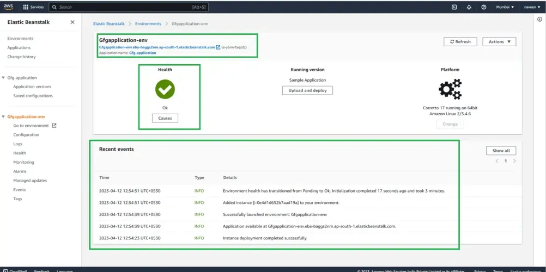This screenshot has width=546, height=272.
Task: Open the info panel icon
Action: click(x=540, y=20)
